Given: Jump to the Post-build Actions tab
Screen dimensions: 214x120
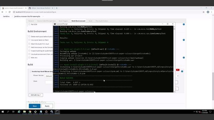Looking at the screenshot, I should (102, 21).
